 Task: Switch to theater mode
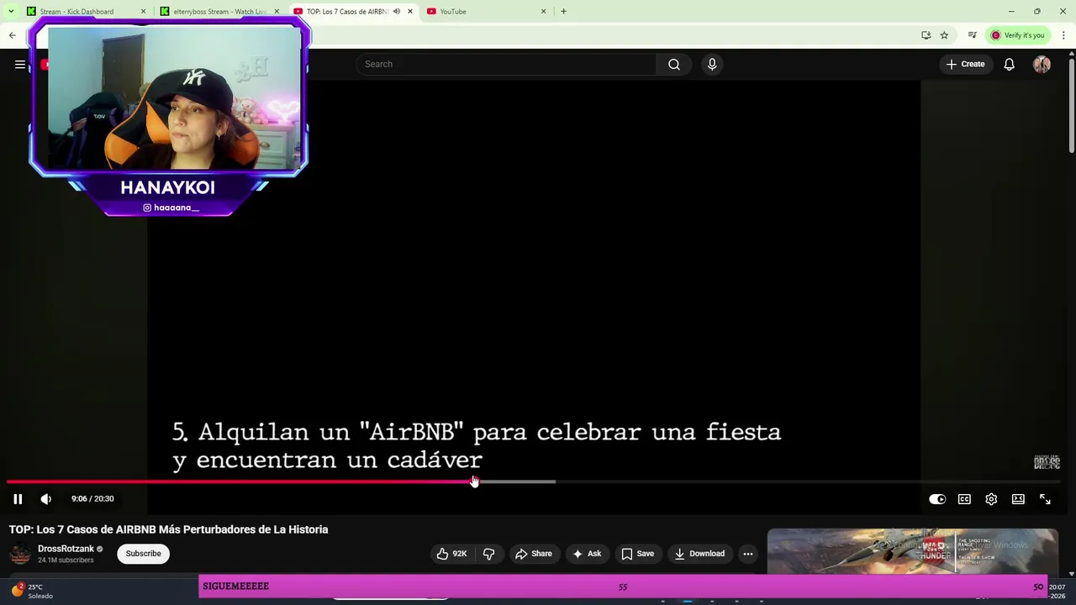pos(1018,499)
